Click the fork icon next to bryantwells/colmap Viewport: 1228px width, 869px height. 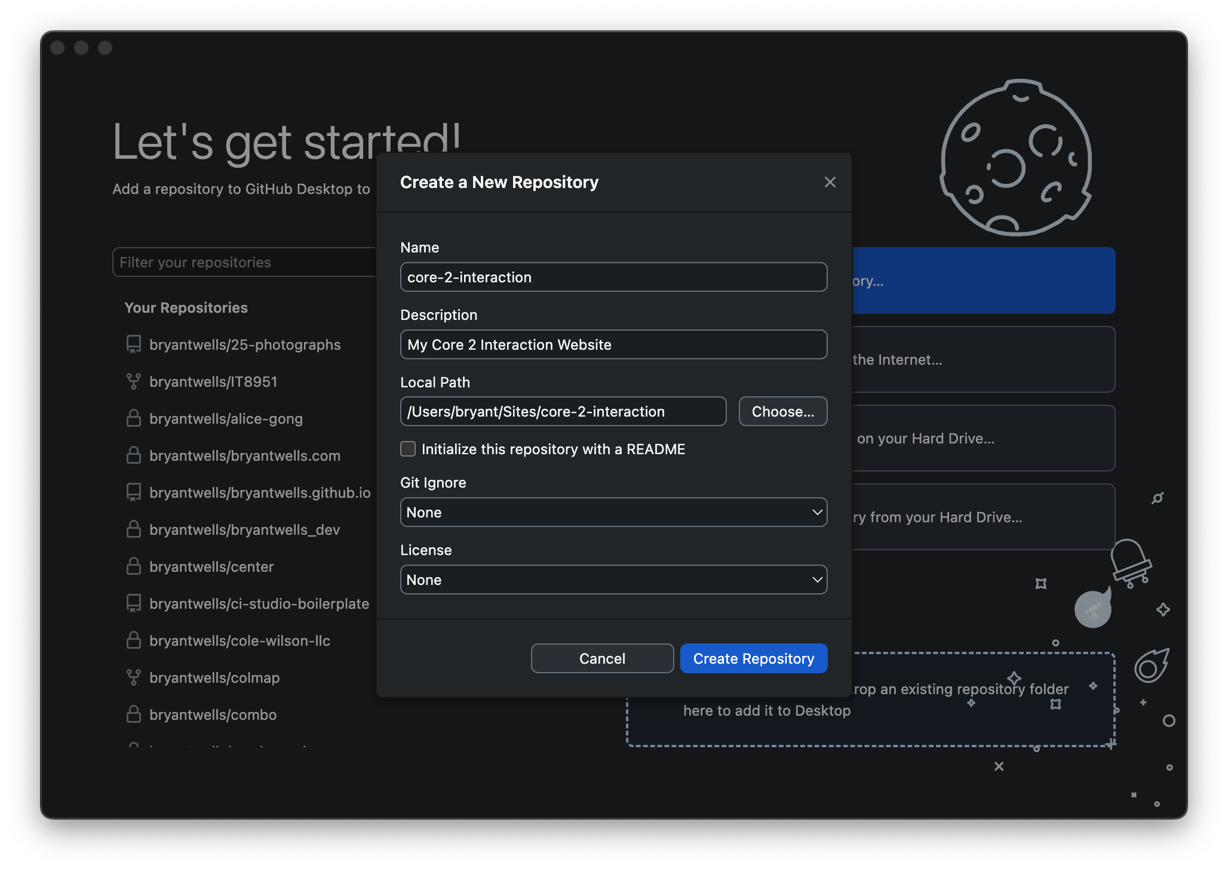pyautogui.click(x=134, y=677)
